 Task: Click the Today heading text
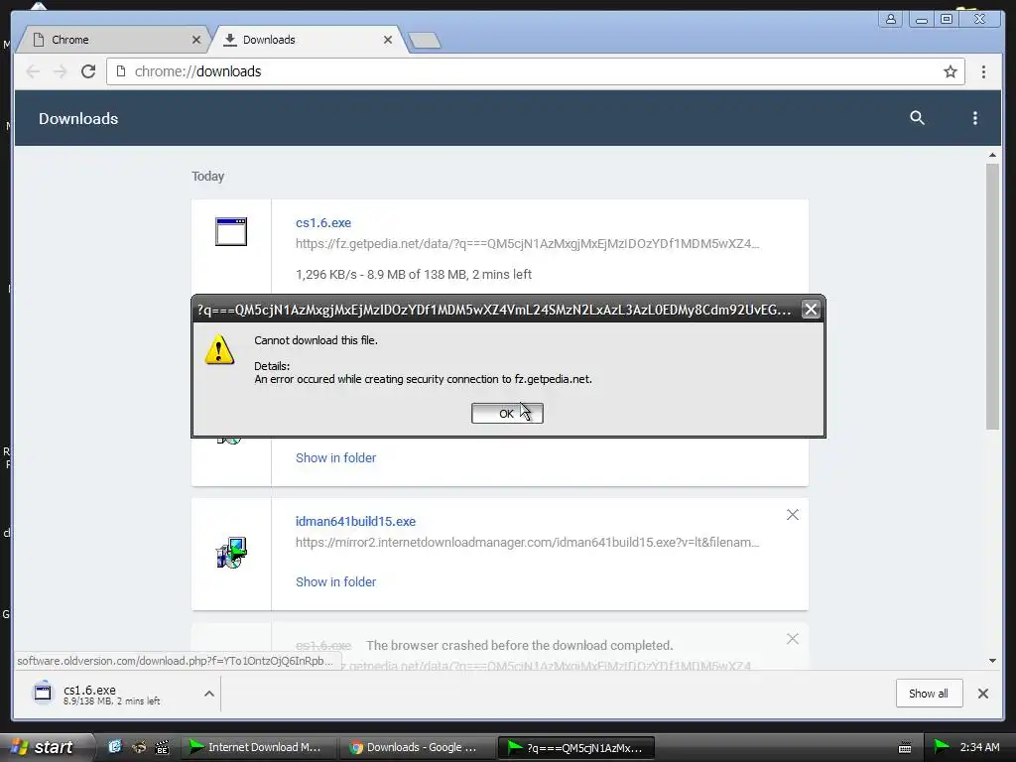[208, 177]
